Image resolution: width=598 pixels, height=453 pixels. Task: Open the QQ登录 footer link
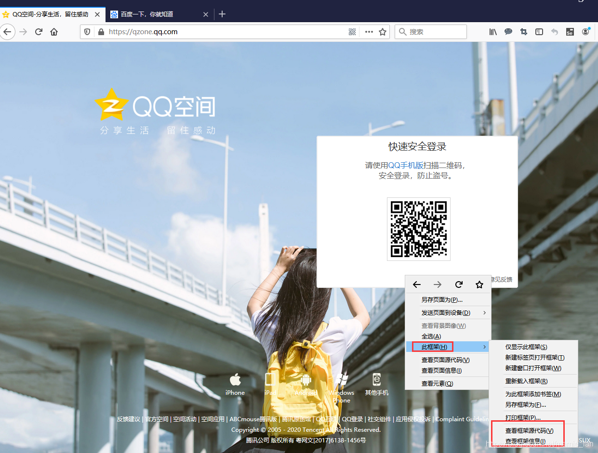352,419
